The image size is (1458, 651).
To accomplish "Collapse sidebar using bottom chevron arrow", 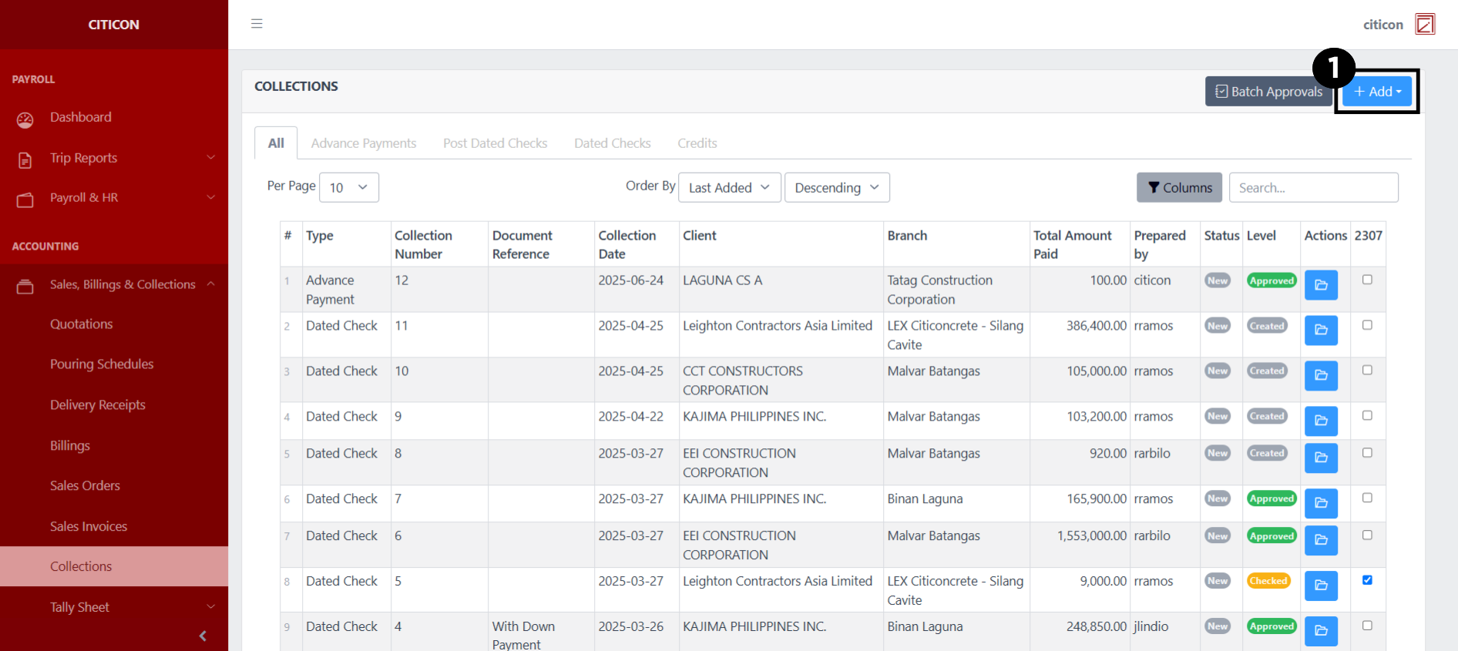I will tap(203, 636).
